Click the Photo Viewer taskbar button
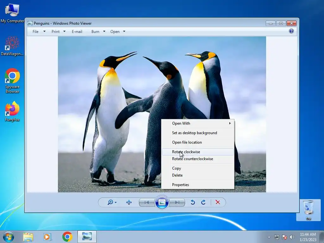324x243 pixels. click(87, 237)
